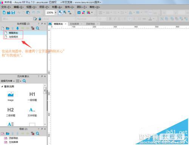The height and width of the screenshot is (145, 189).
Task: Select the H1 heading widget
Action: [x=32, y=97]
